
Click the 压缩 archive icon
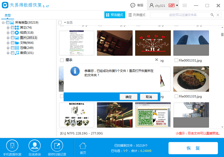[x=17, y=48]
